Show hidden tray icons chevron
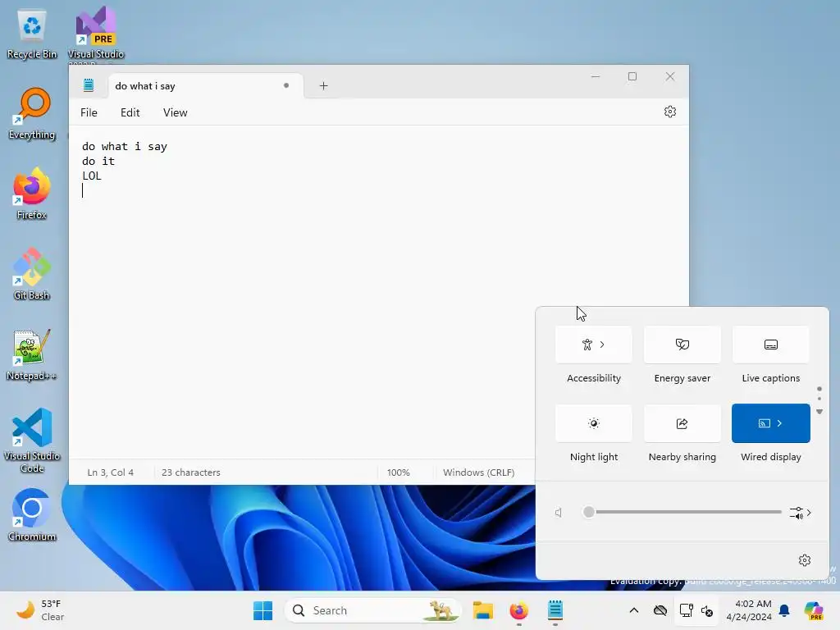Screen dimensions: 840x630 click(634, 610)
